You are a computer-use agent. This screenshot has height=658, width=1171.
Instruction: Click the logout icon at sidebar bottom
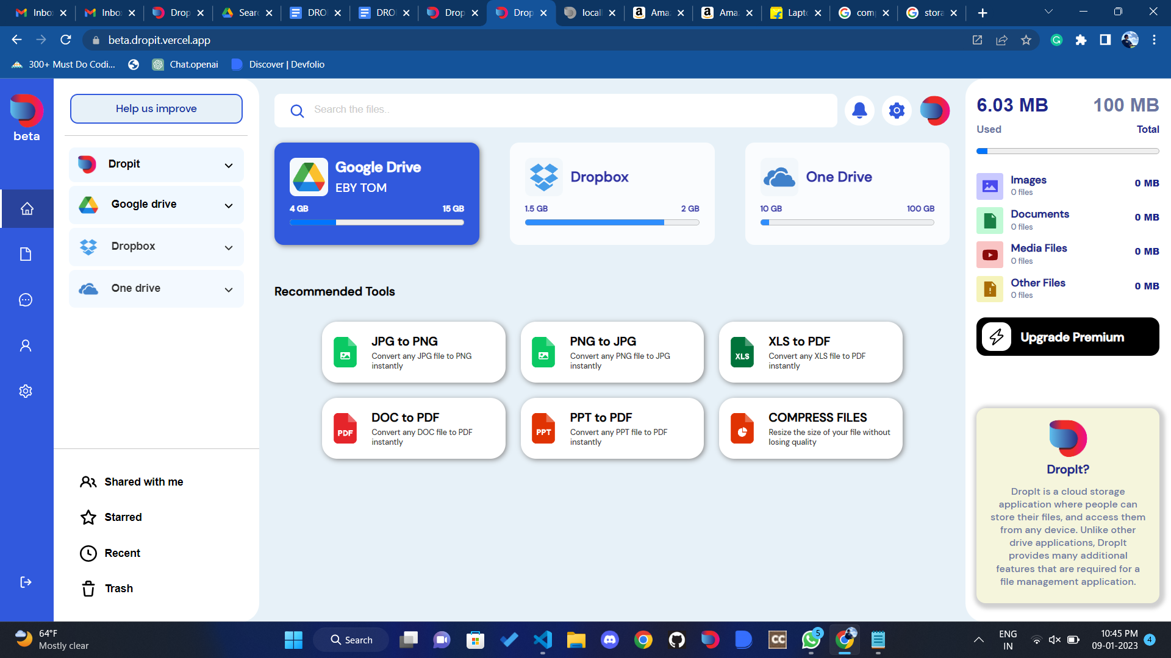(x=26, y=582)
